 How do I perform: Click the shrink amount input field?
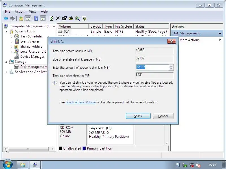point(152,67)
